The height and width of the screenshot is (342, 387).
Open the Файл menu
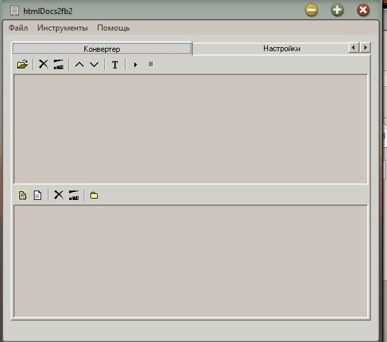click(x=18, y=28)
